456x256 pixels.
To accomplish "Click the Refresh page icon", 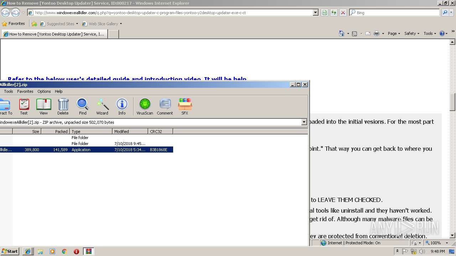I will pyautogui.click(x=334, y=12).
